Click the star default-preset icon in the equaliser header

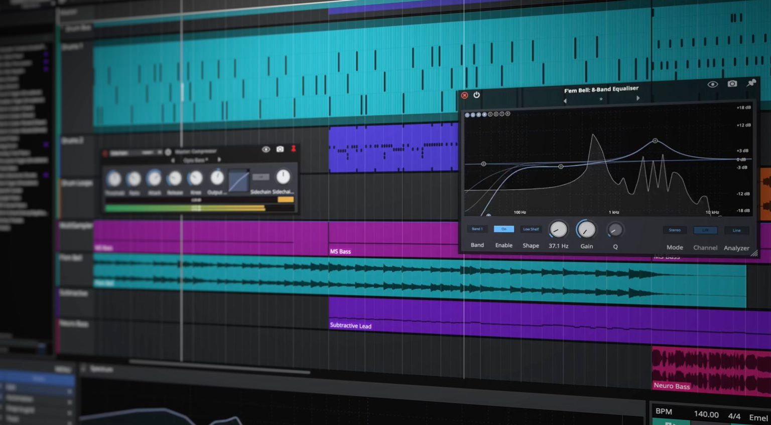coord(600,100)
